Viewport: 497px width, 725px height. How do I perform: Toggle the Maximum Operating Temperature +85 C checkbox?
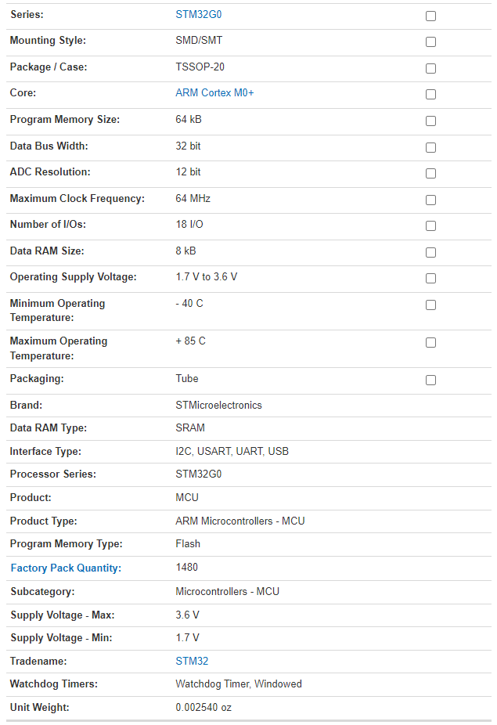pos(430,342)
